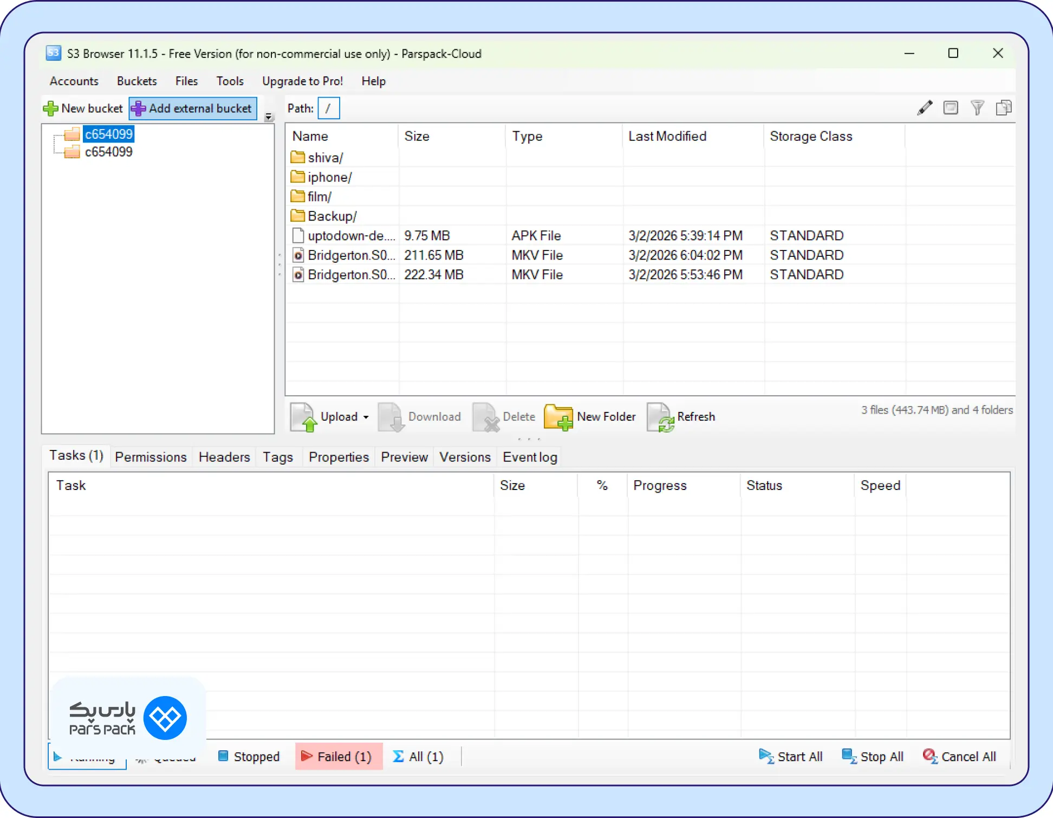
Task: Click the Refresh icon button
Action: tap(660, 417)
